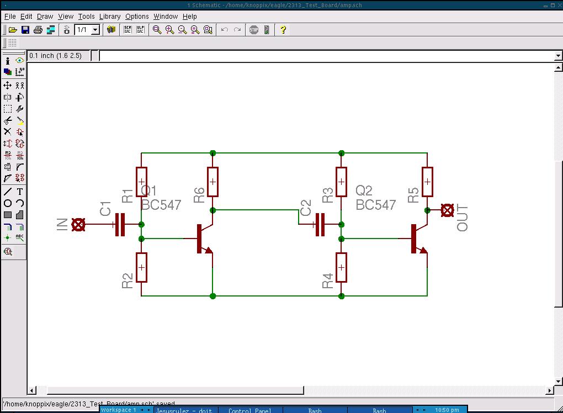
Task: Select the Wire line tool
Action: click(8, 192)
